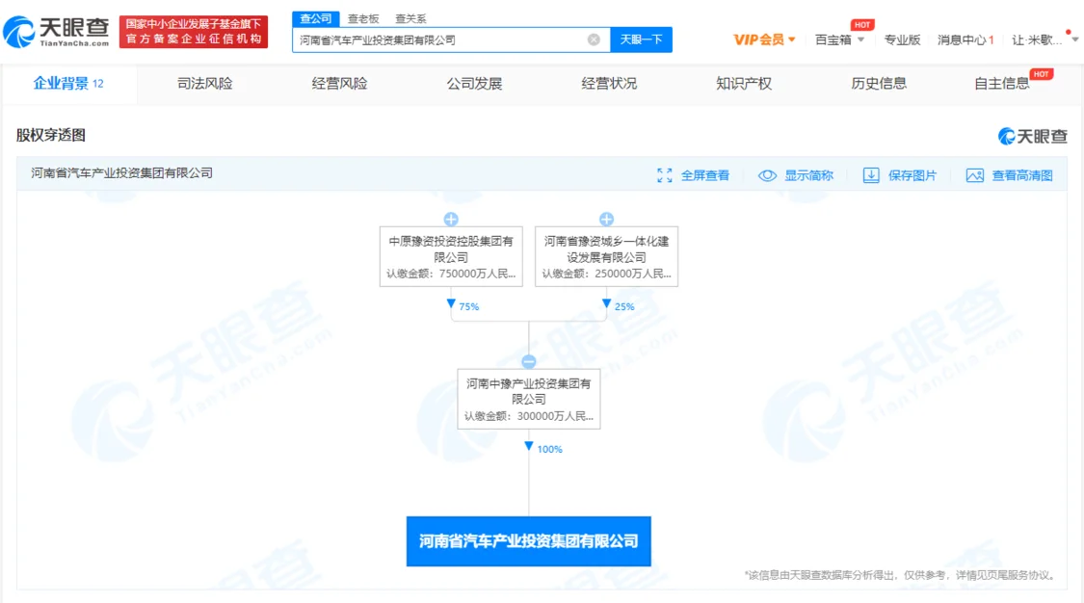This screenshot has width=1084, height=603.
Task: Open the 河南省豫资城乡一体化建设发展有限公司 node
Action: click(606, 256)
